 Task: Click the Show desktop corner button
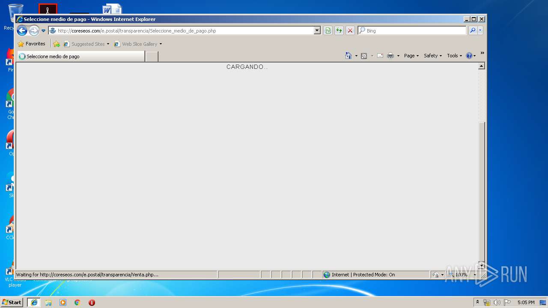(x=543, y=302)
